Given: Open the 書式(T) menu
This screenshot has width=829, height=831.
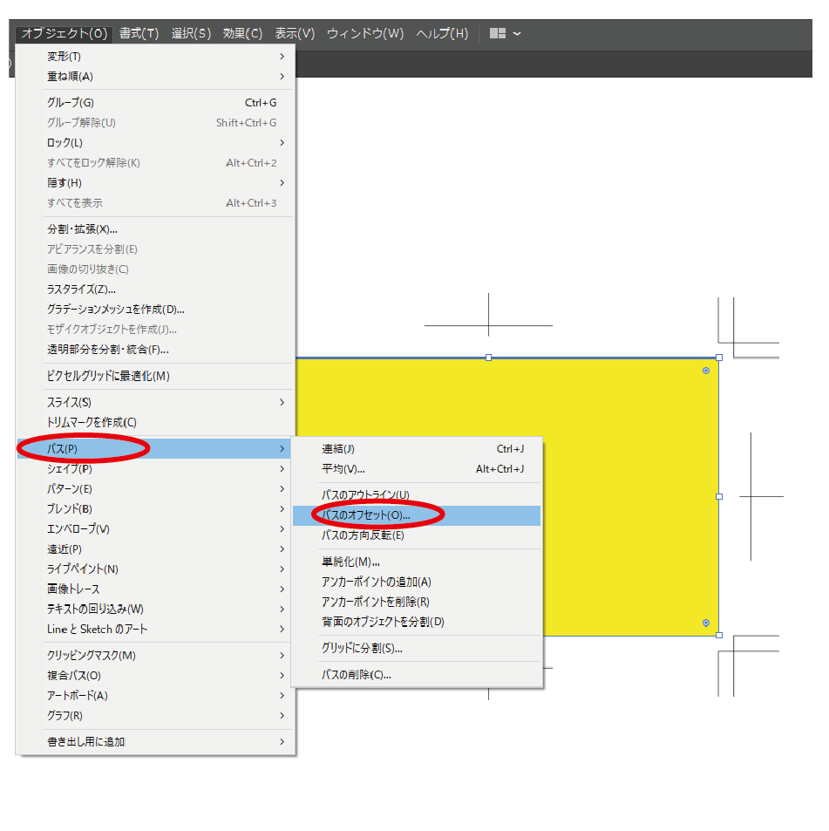Looking at the screenshot, I should tap(139, 33).
